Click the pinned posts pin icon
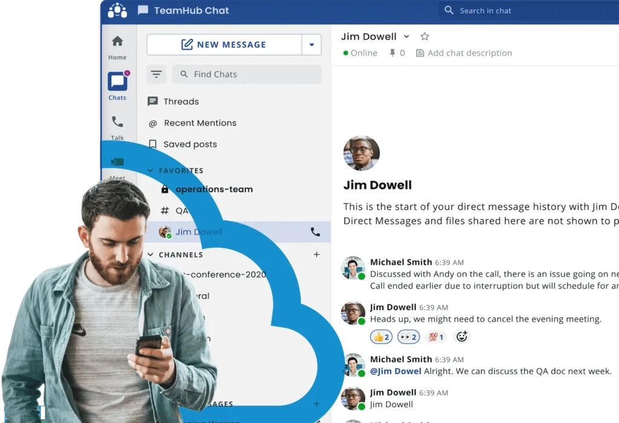619x423 pixels. pos(392,53)
